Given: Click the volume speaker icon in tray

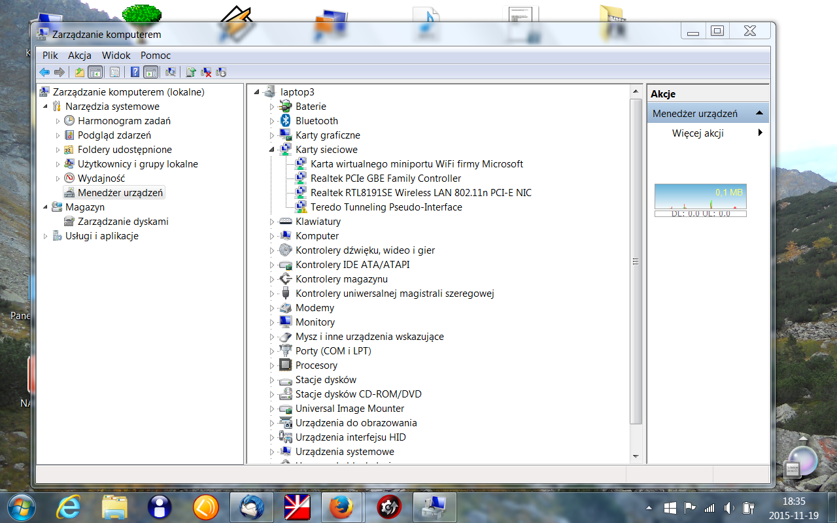Looking at the screenshot, I should pos(730,507).
